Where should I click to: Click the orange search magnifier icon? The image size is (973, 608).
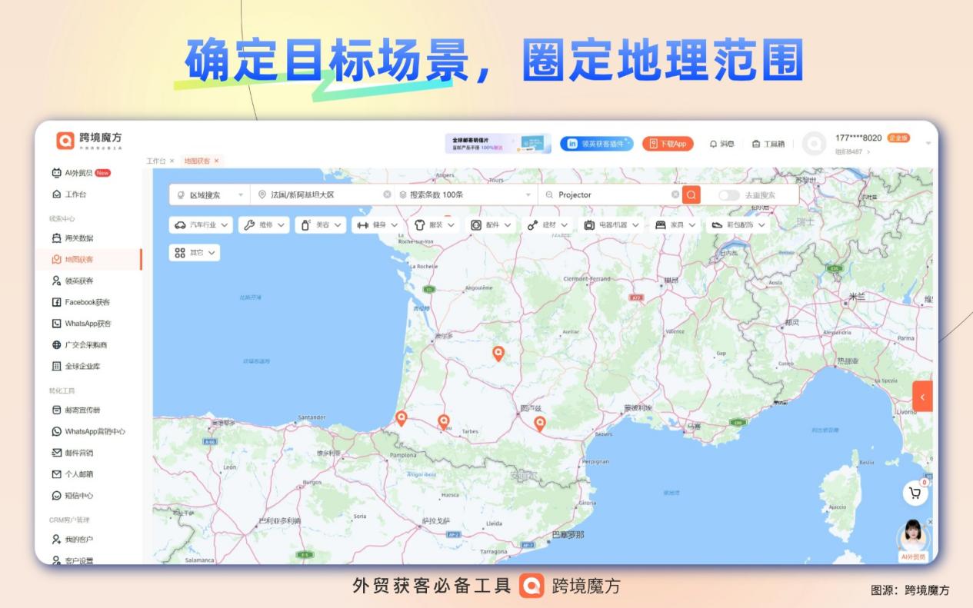pos(690,194)
